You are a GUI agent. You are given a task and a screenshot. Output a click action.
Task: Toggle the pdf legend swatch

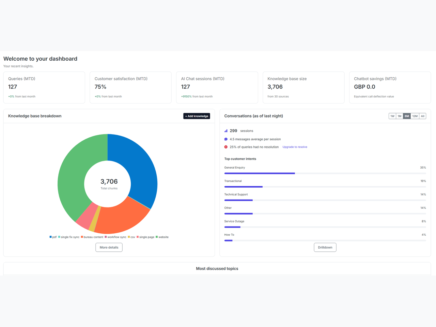click(50, 237)
